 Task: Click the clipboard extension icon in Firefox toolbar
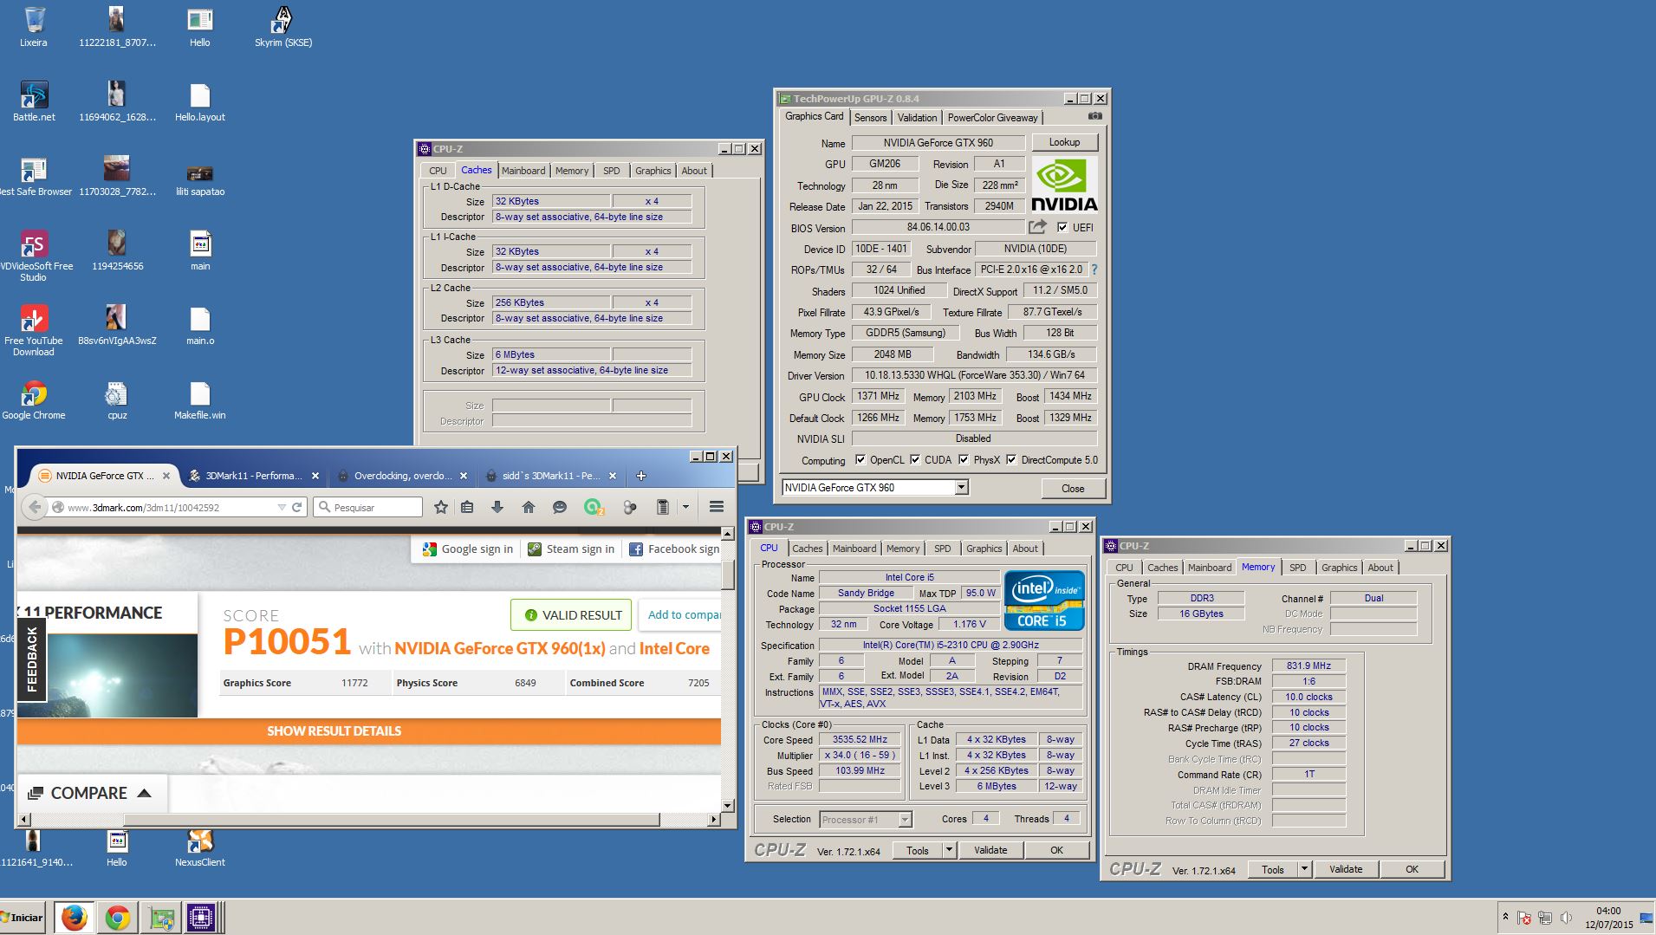pyautogui.click(x=662, y=507)
